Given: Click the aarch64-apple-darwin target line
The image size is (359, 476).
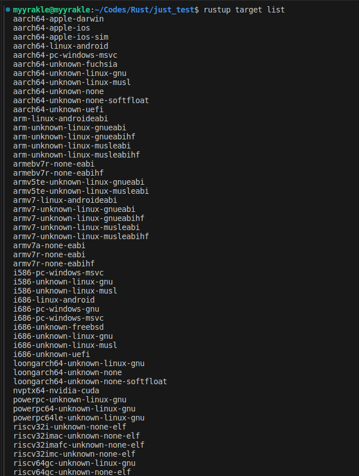Looking at the screenshot, I should click(x=58, y=19).
